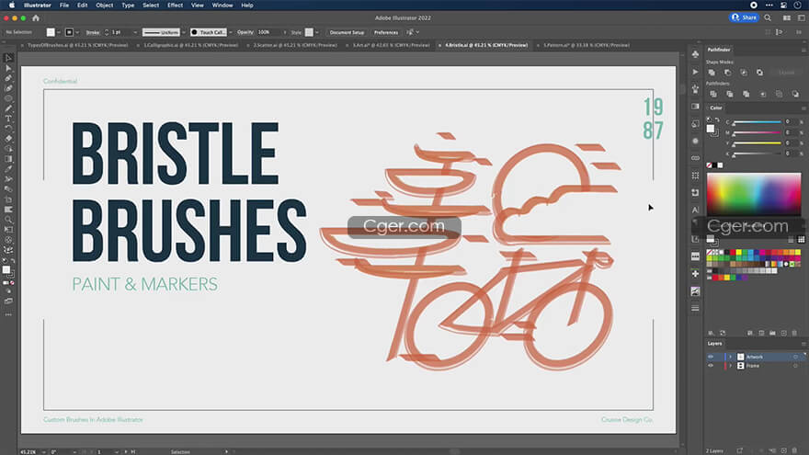Image resolution: width=809 pixels, height=455 pixels.
Task: Click the Outline pathfinder icon
Action: tap(779, 94)
